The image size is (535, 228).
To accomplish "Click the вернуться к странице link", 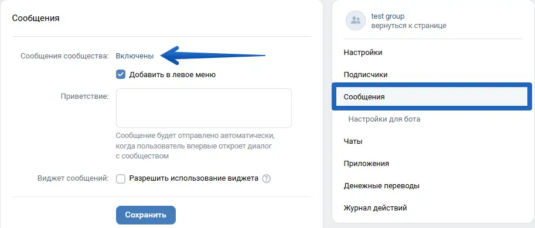I will click(409, 26).
